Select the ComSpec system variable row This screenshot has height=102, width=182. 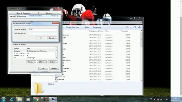pos(34,51)
